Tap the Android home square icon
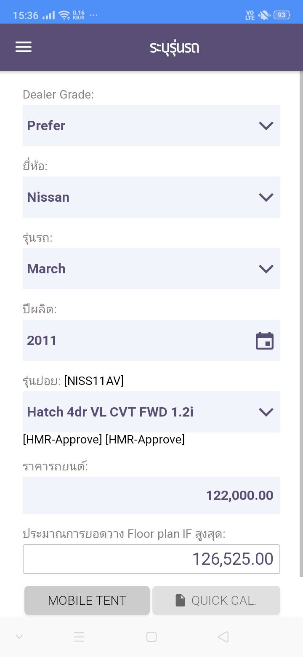This screenshot has width=303, height=657. [x=151, y=637]
